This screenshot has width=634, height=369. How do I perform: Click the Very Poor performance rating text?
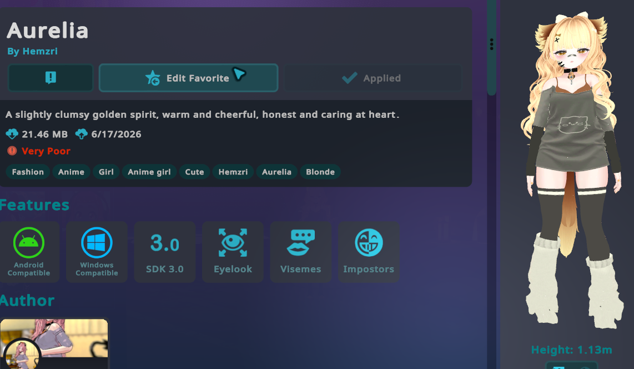coord(46,151)
